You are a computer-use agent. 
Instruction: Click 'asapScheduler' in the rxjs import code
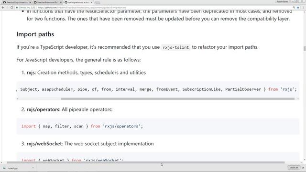(x=58, y=89)
